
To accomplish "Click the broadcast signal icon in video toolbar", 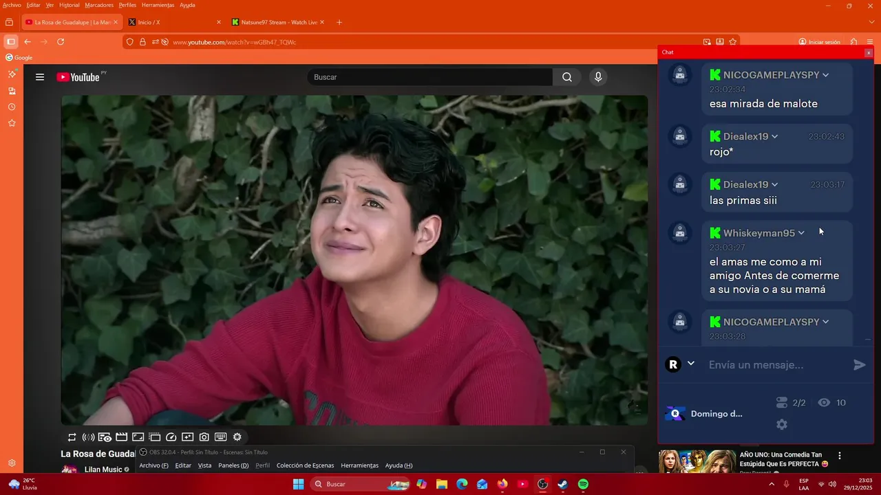I will (88, 437).
